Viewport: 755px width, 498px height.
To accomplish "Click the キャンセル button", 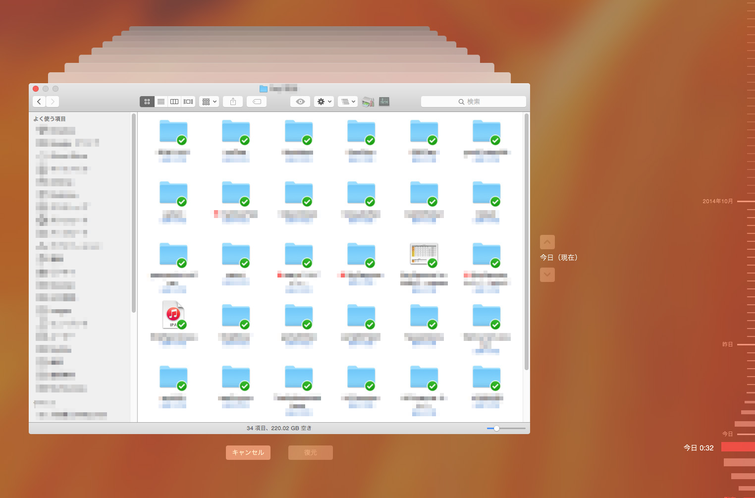I will (248, 452).
